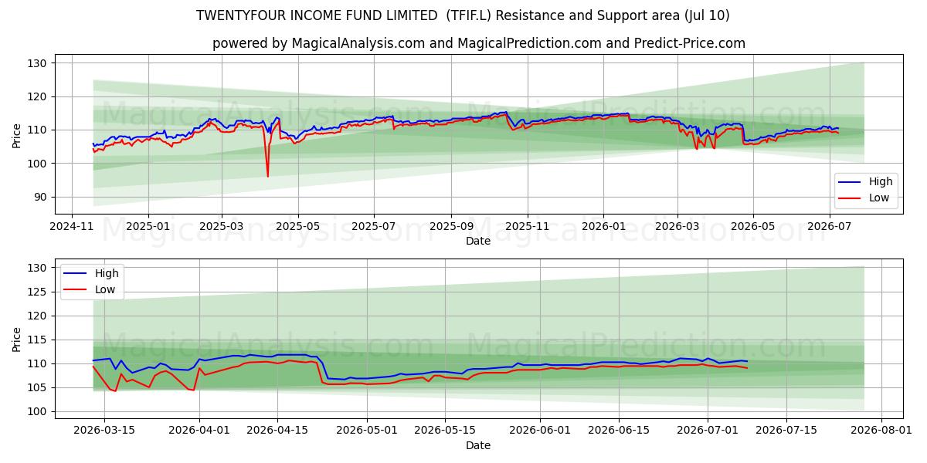Click 'High' in the bottom chart legend

(107, 273)
